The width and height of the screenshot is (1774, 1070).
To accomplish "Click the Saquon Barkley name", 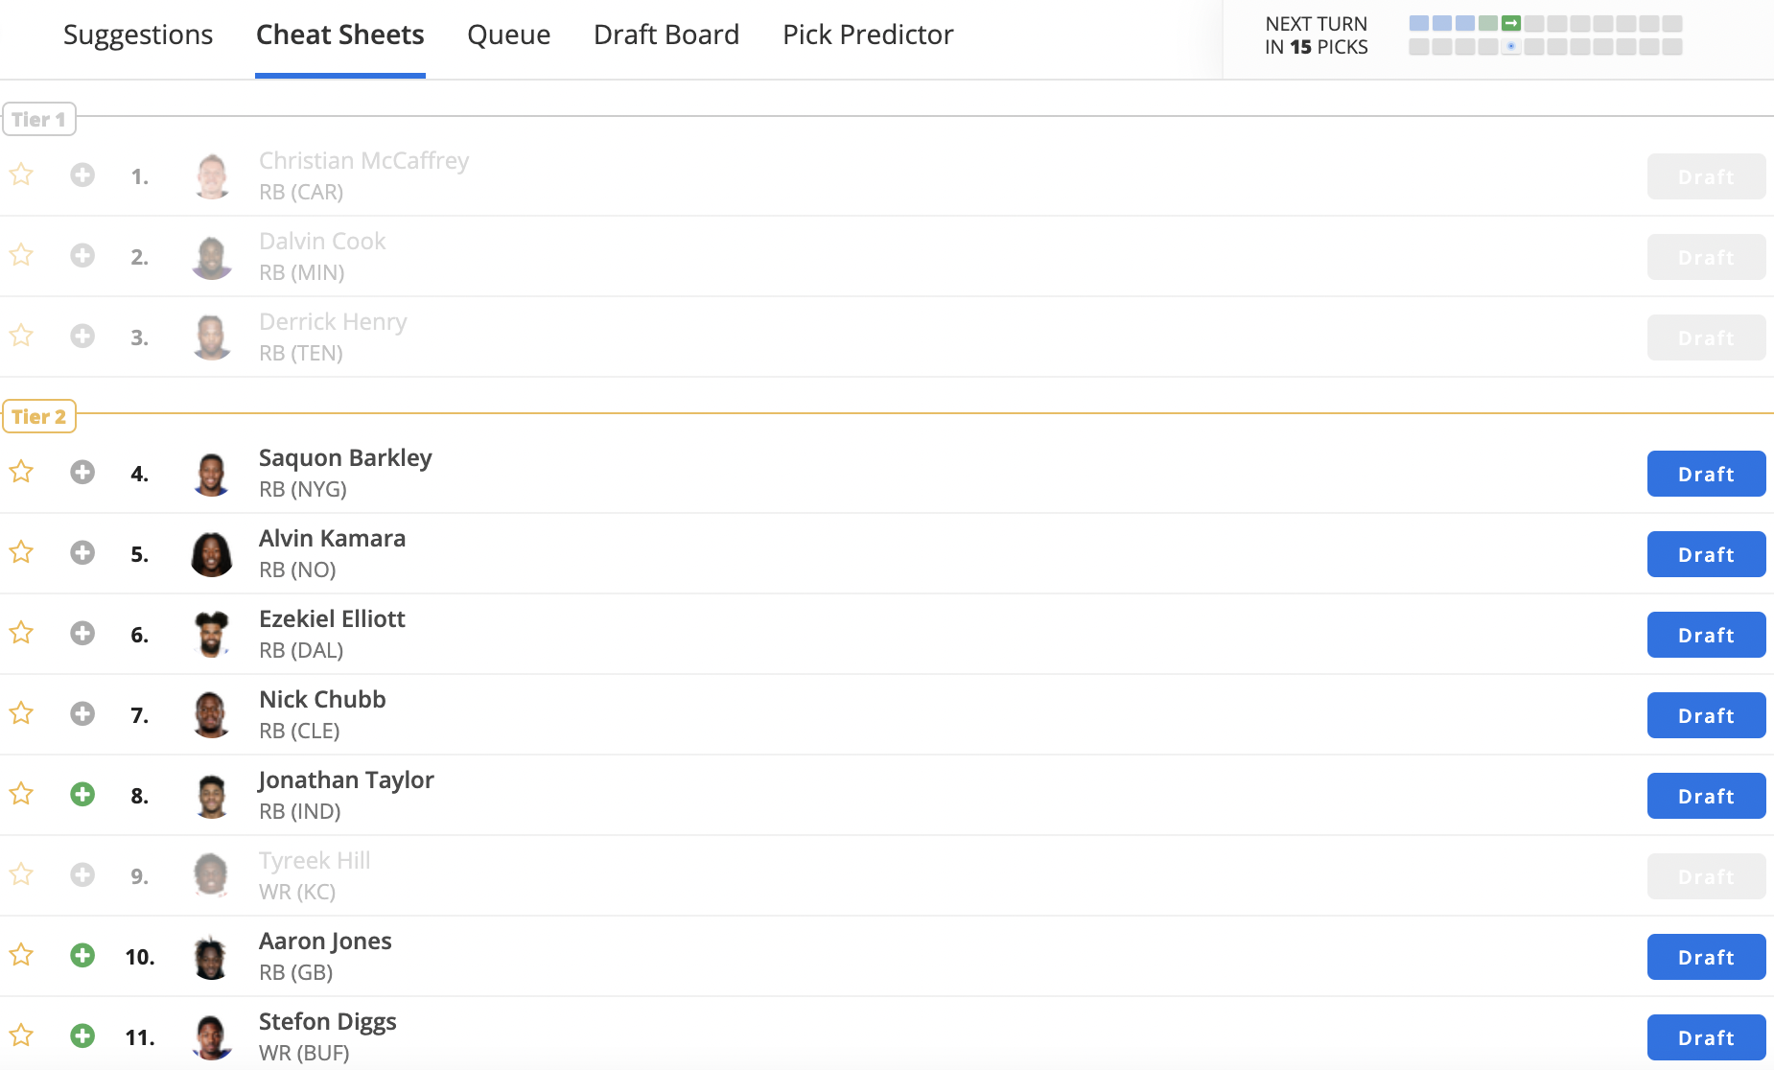I will (345, 458).
